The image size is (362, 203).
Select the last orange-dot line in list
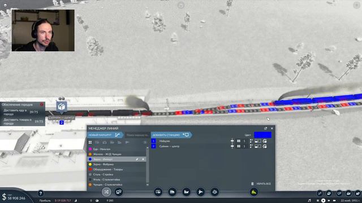coord(117,184)
